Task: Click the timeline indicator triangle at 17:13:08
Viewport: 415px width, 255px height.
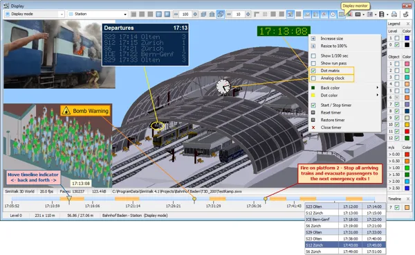Action: coord(69,198)
